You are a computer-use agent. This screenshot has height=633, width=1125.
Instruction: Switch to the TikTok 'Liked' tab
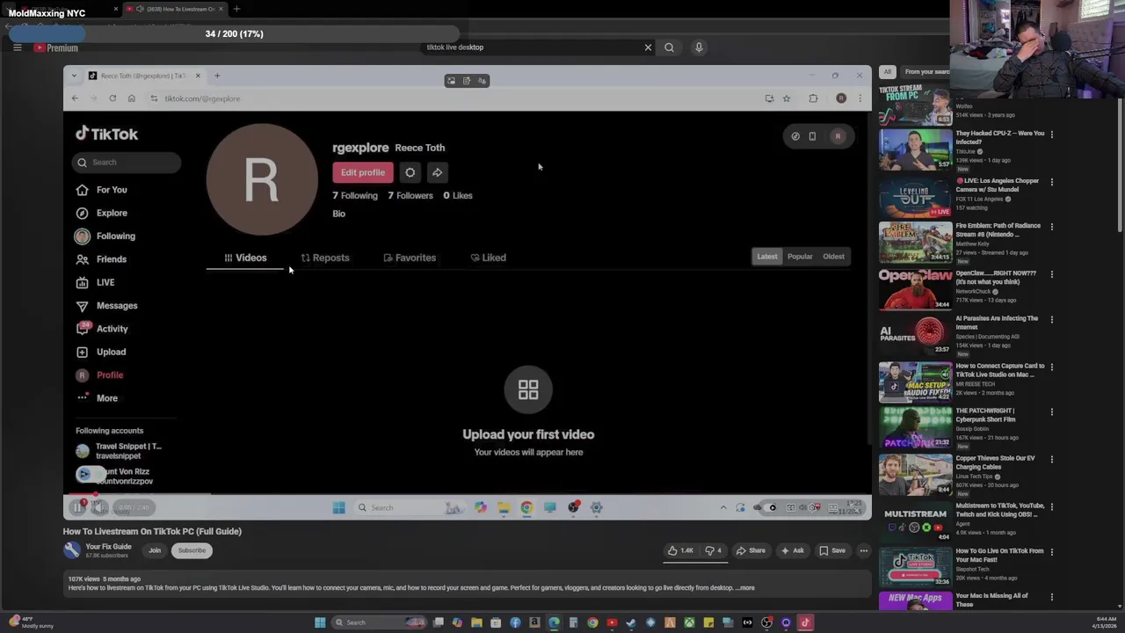pyautogui.click(x=488, y=258)
